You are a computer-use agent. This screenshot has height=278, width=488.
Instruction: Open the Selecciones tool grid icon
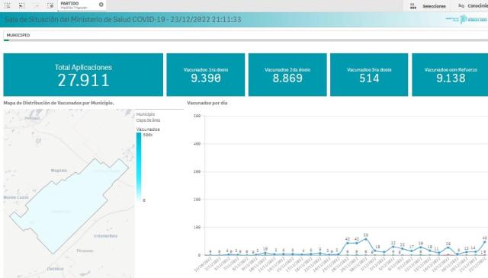413,6
